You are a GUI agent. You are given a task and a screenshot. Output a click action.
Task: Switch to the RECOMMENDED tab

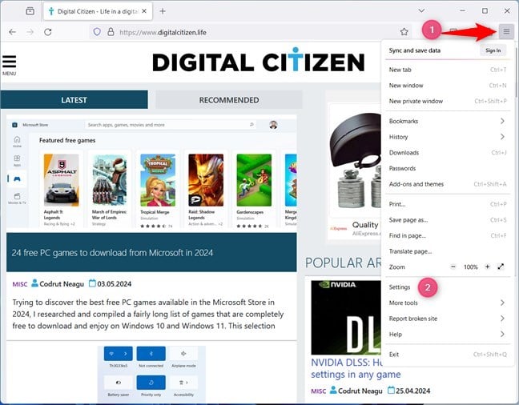coord(229,100)
